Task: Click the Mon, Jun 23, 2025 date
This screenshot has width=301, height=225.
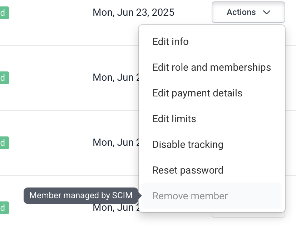Action: coord(133,12)
